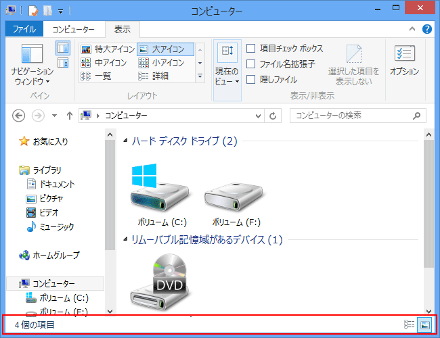Open Help via question mark icon
This screenshot has width=440, height=338.
pyautogui.click(x=427, y=29)
